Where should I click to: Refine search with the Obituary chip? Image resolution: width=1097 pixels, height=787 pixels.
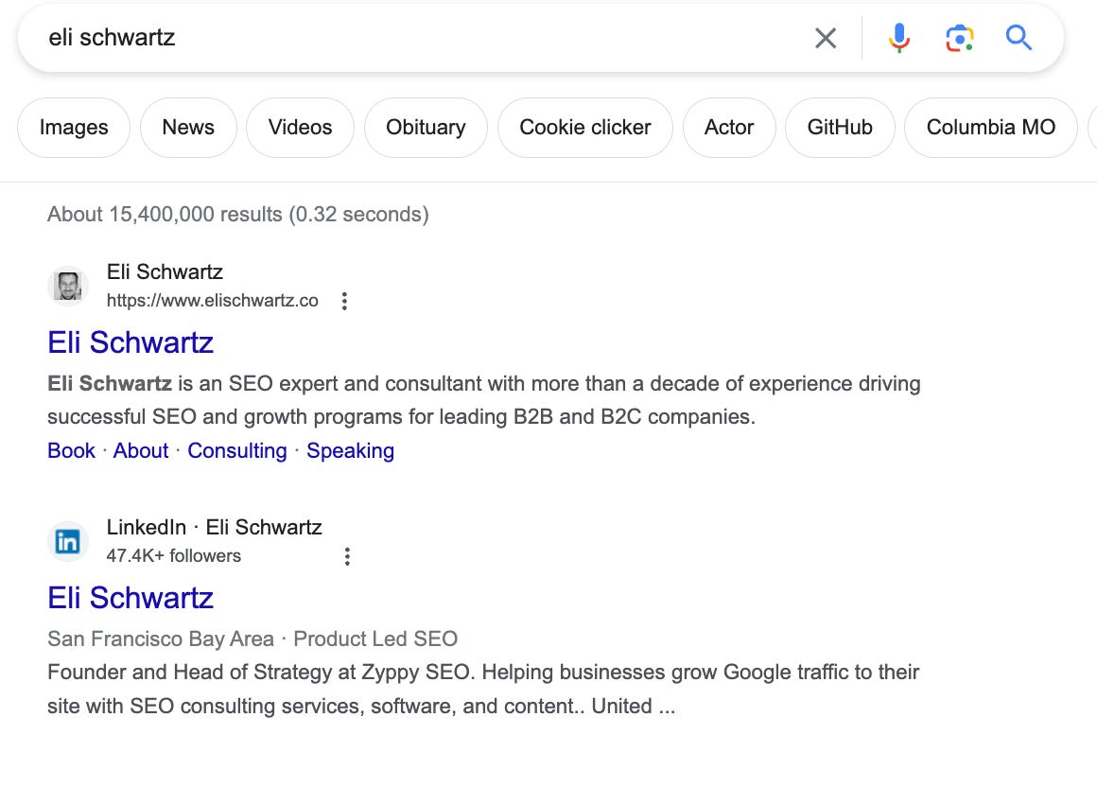(426, 128)
